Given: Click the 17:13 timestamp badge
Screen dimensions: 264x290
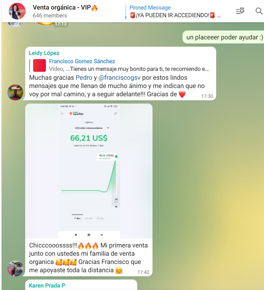Looking at the screenshot, I should pos(61,24).
